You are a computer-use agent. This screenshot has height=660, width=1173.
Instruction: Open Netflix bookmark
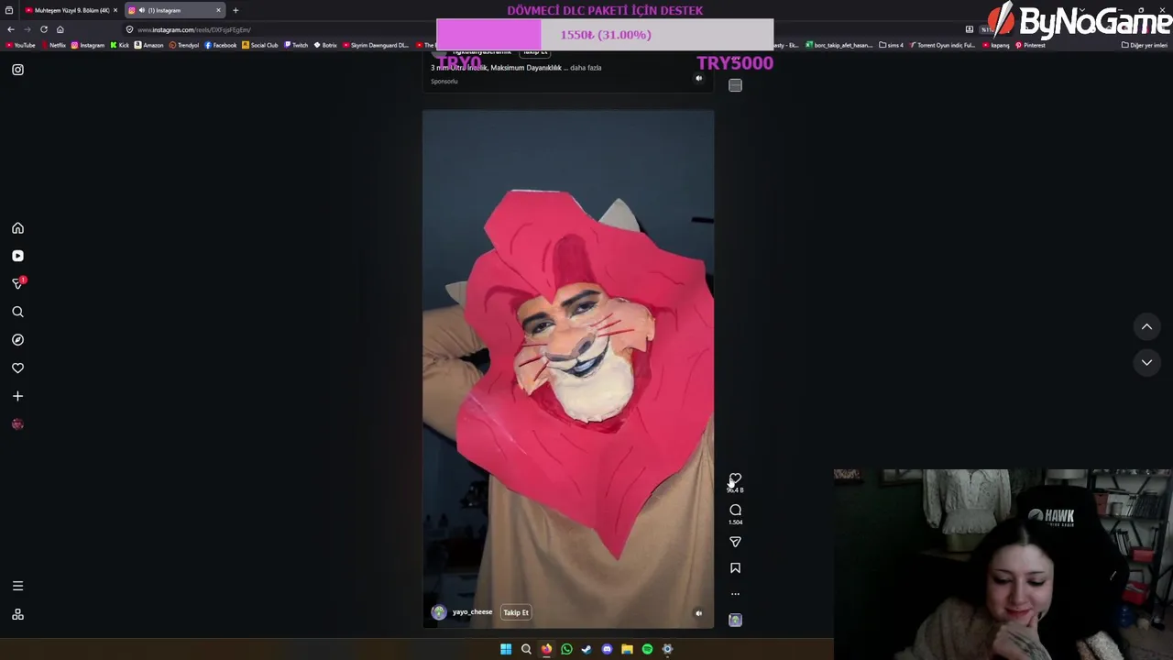[x=53, y=45]
